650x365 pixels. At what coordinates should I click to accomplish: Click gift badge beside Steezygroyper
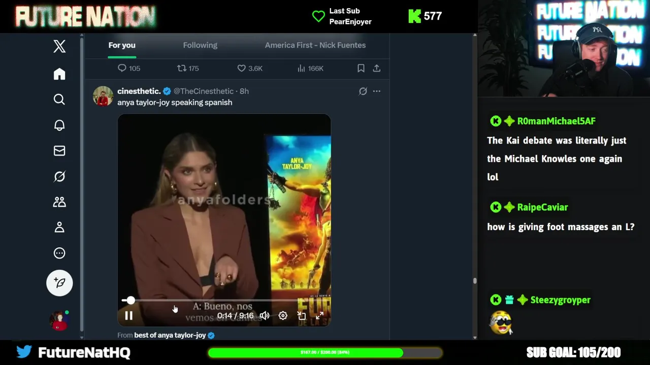point(509,300)
